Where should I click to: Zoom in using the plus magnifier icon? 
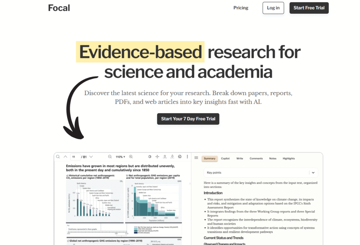(131, 157)
